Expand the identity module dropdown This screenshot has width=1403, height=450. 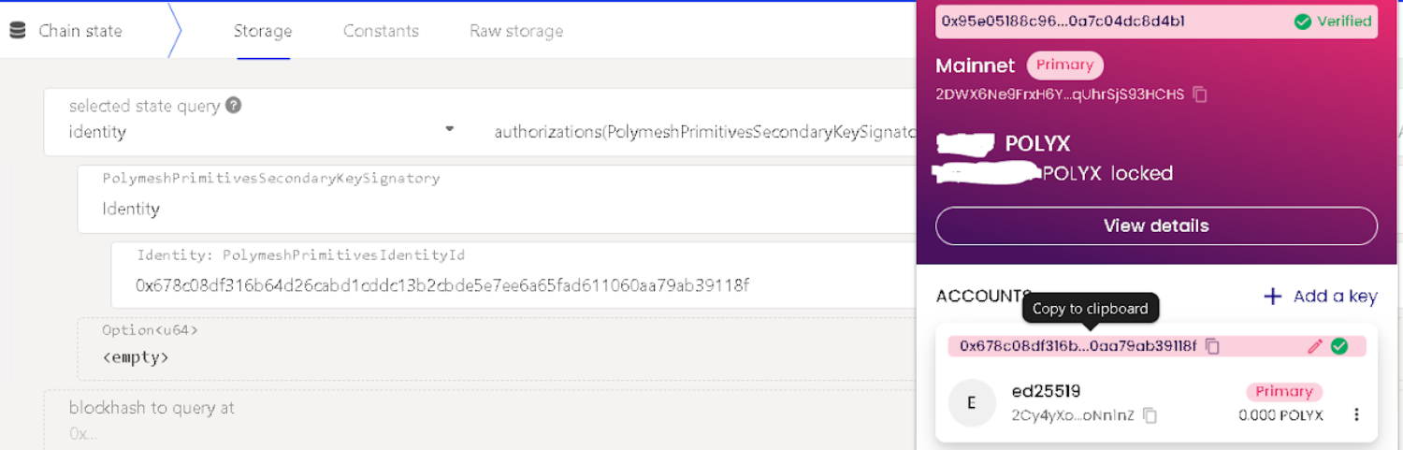pos(449,129)
